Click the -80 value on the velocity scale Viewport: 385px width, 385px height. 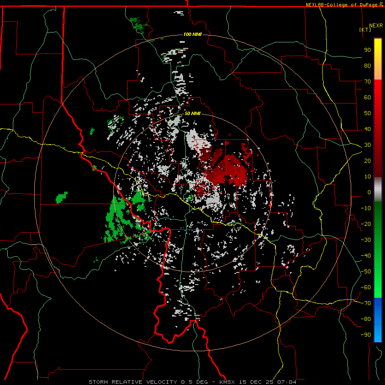point(366,319)
